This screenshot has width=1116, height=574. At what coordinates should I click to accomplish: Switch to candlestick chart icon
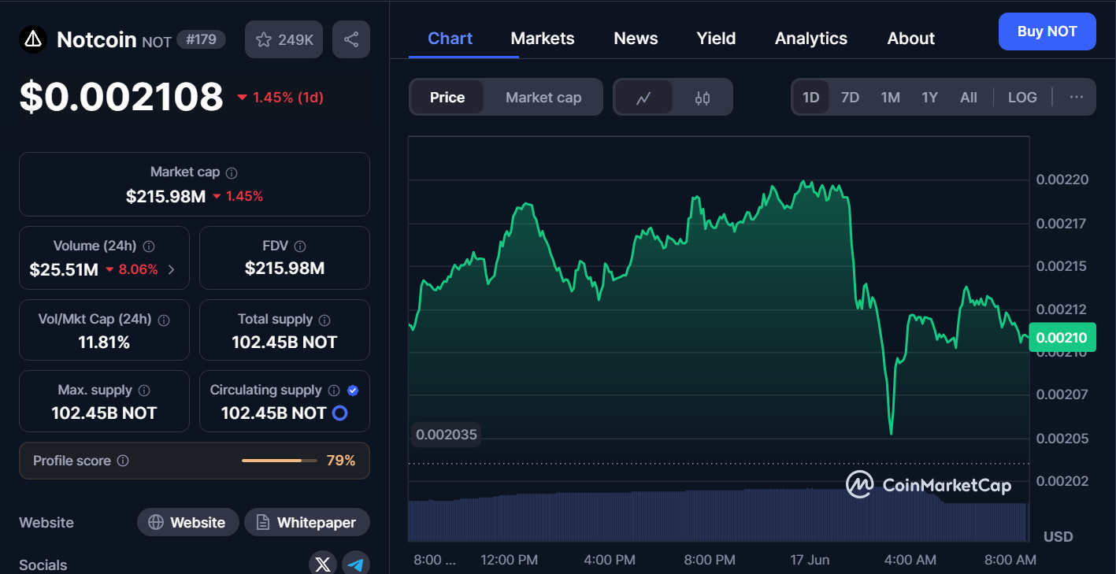(703, 98)
